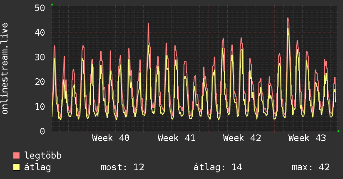Click the Week 41 axis label
The image size is (343, 179).
click(x=176, y=138)
